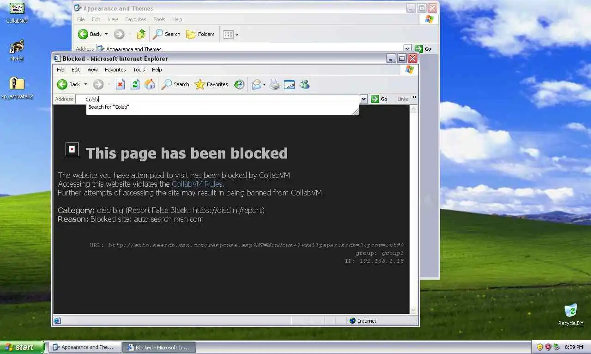591x354 pixels.
Task: Click the address field in Appearance and Themes
Action: (x=249, y=48)
